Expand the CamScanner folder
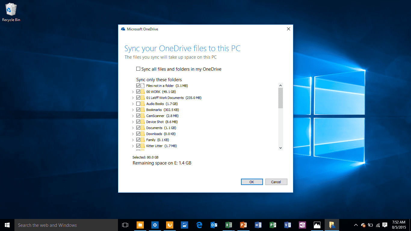The width and height of the screenshot is (411, 231). pyautogui.click(x=133, y=116)
